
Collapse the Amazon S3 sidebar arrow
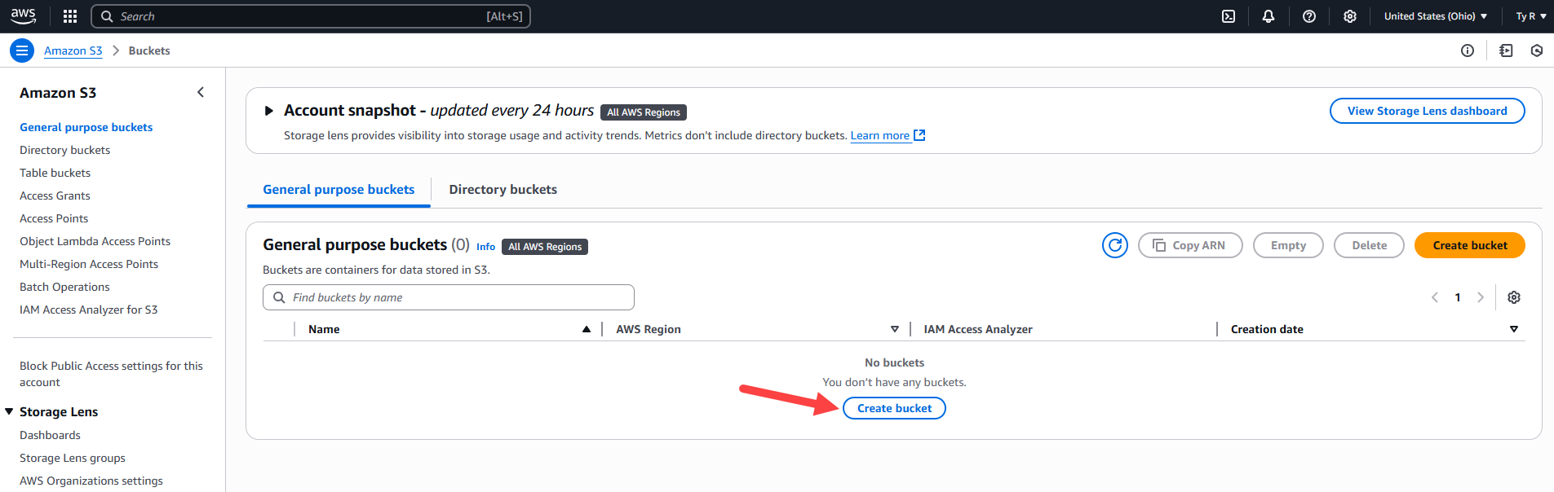201,92
